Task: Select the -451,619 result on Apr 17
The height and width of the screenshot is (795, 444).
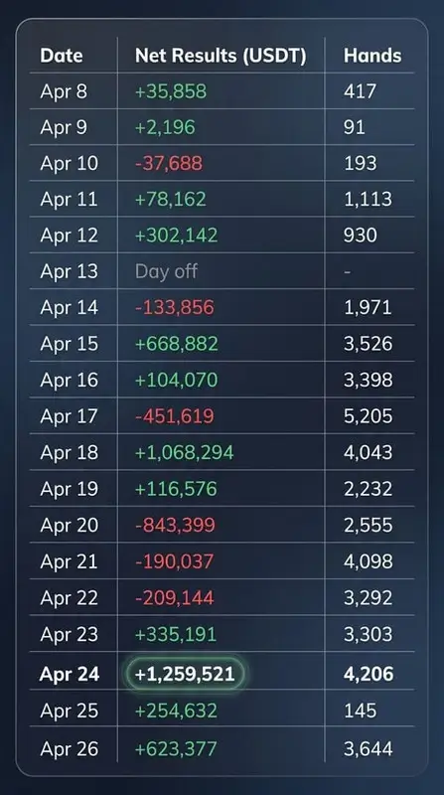Action: (175, 416)
